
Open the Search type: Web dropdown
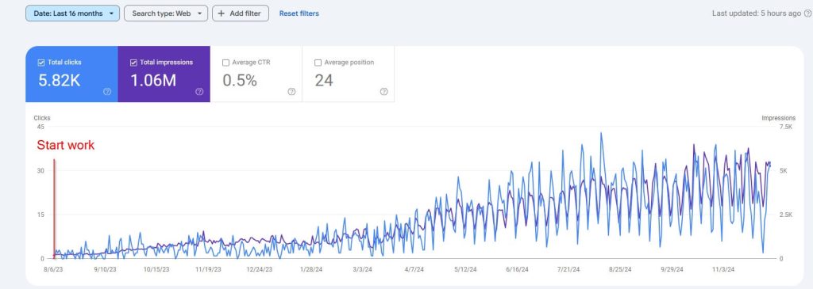(166, 13)
